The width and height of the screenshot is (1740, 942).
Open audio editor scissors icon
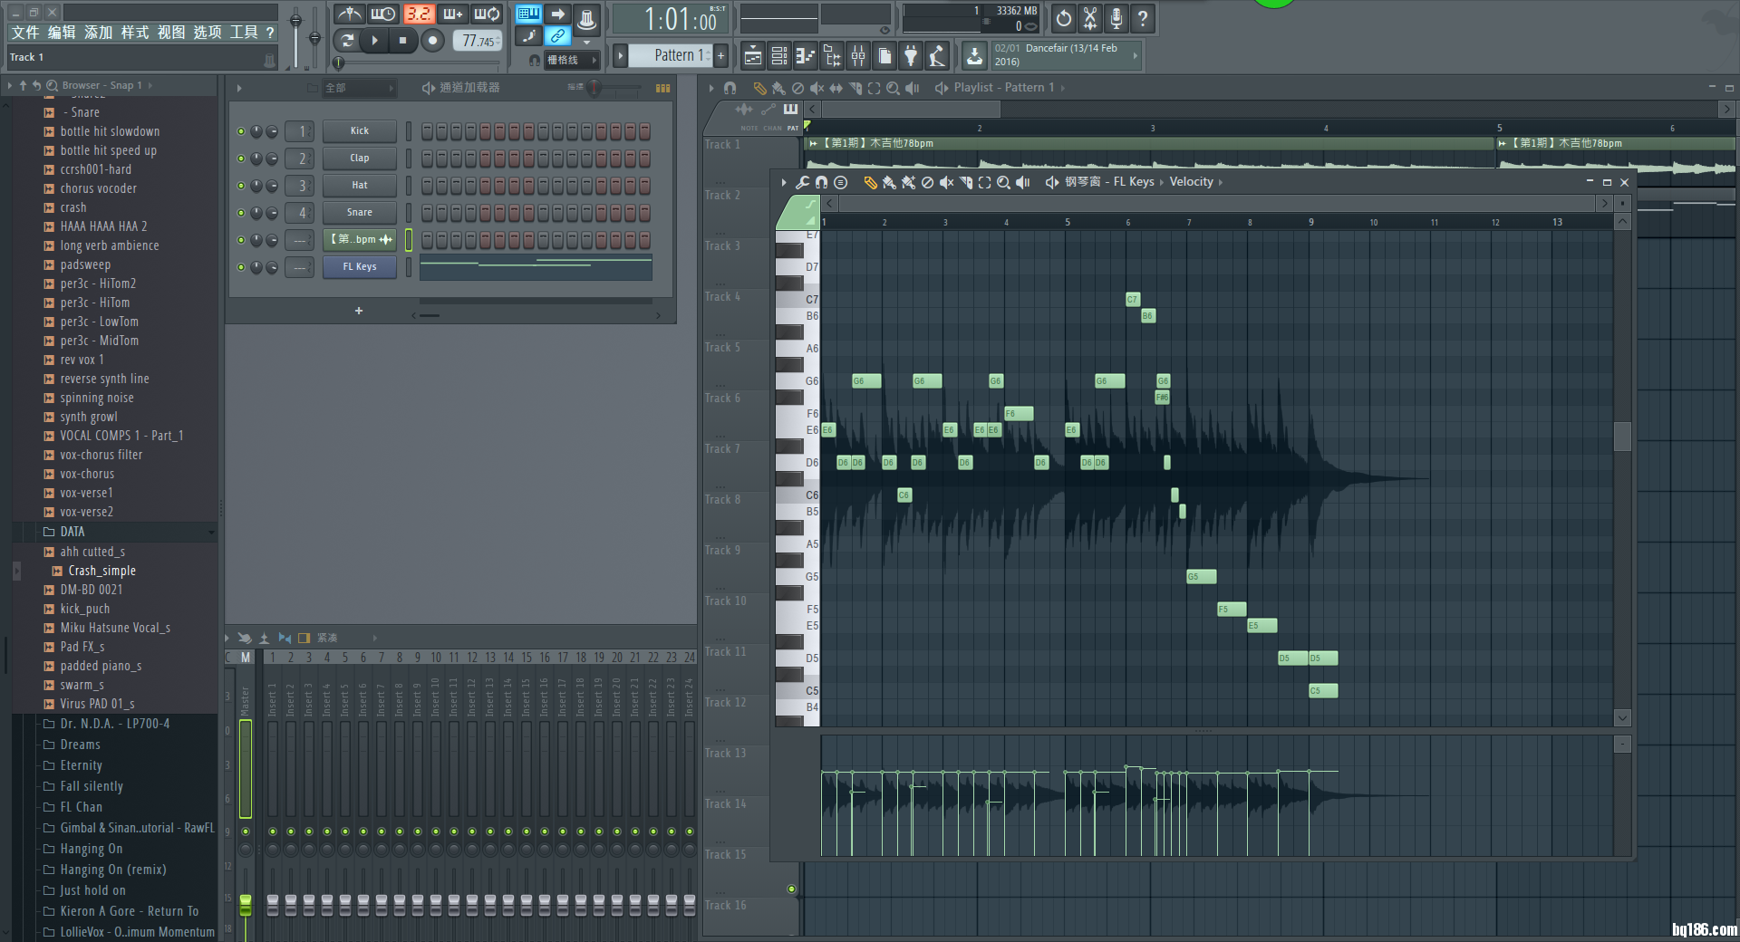[x=1090, y=17]
